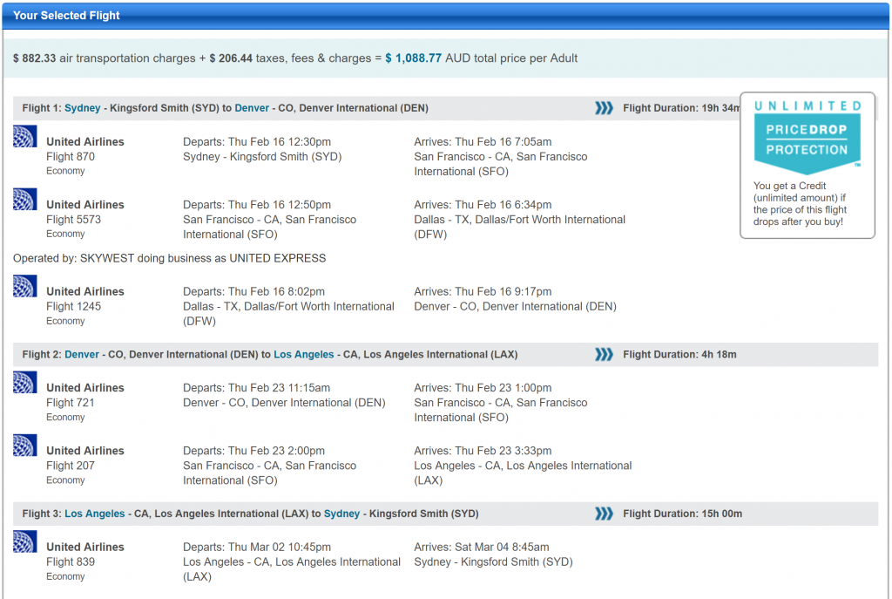Image resolution: width=892 pixels, height=599 pixels.
Task: Click United Airlines logo beside Flight 207
Action: tap(25, 446)
